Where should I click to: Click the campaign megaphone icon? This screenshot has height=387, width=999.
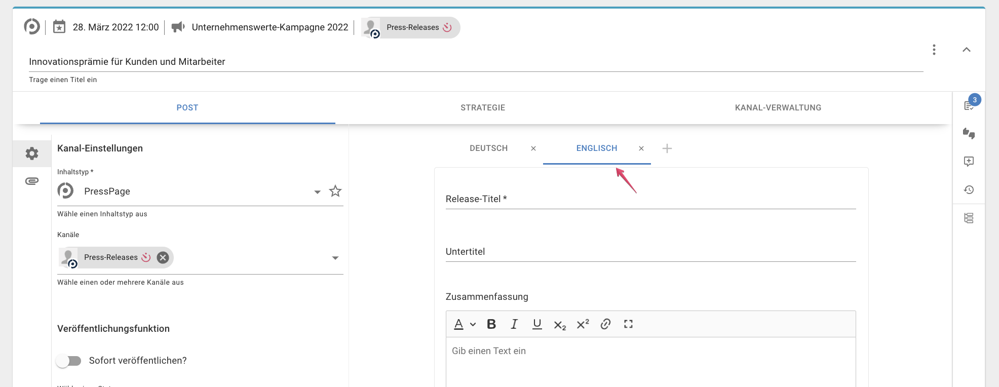click(178, 27)
